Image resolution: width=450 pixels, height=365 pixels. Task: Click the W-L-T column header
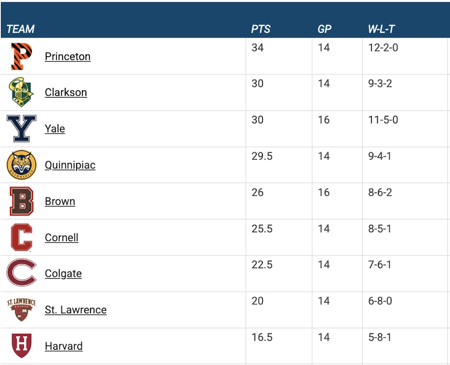point(381,29)
